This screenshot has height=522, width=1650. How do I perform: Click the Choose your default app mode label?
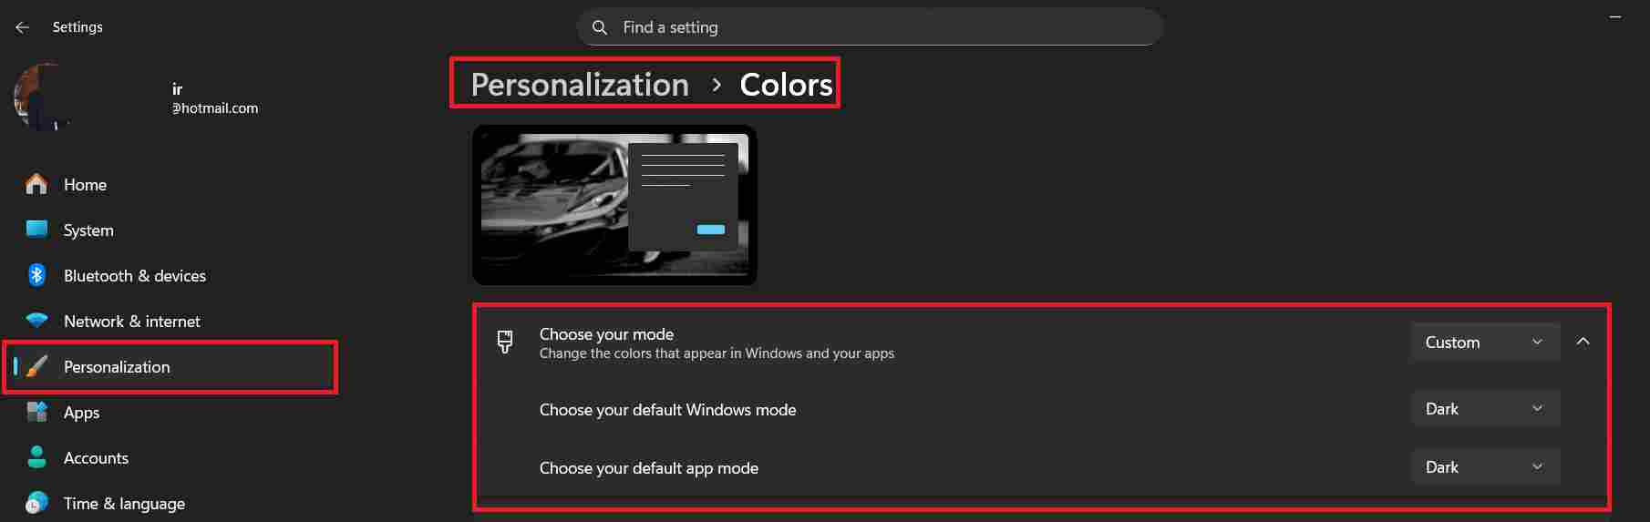pos(648,468)
